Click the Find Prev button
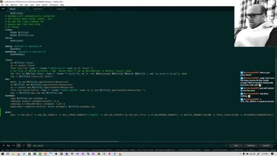 pyautogui.click(x=251, y=146)
